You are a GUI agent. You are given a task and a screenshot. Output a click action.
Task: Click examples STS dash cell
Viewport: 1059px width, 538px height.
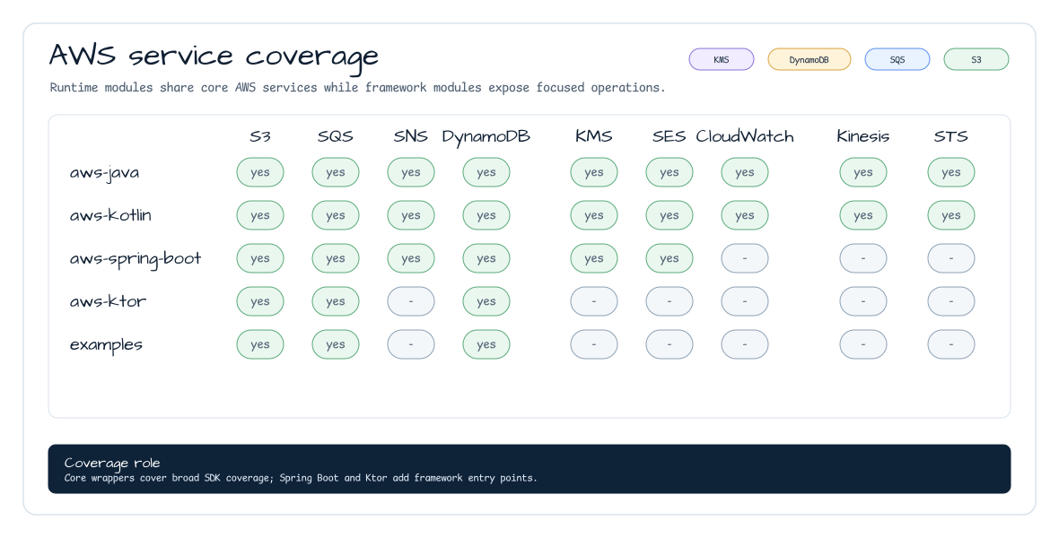(x=951, y=344)
